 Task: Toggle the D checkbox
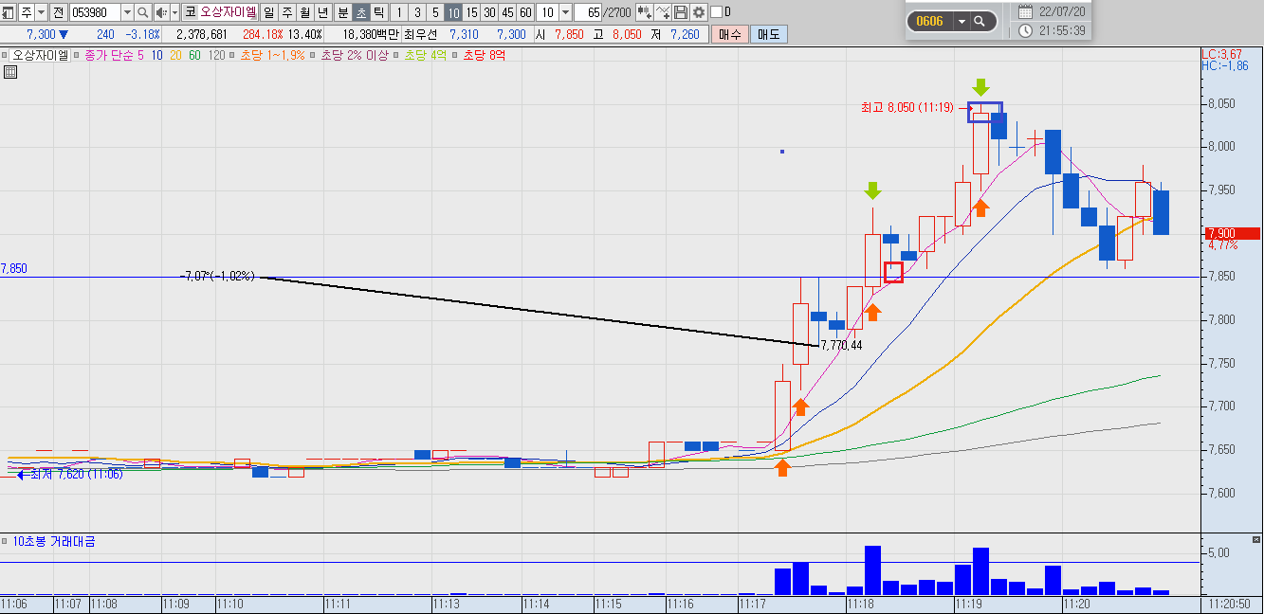pos(716,12)
